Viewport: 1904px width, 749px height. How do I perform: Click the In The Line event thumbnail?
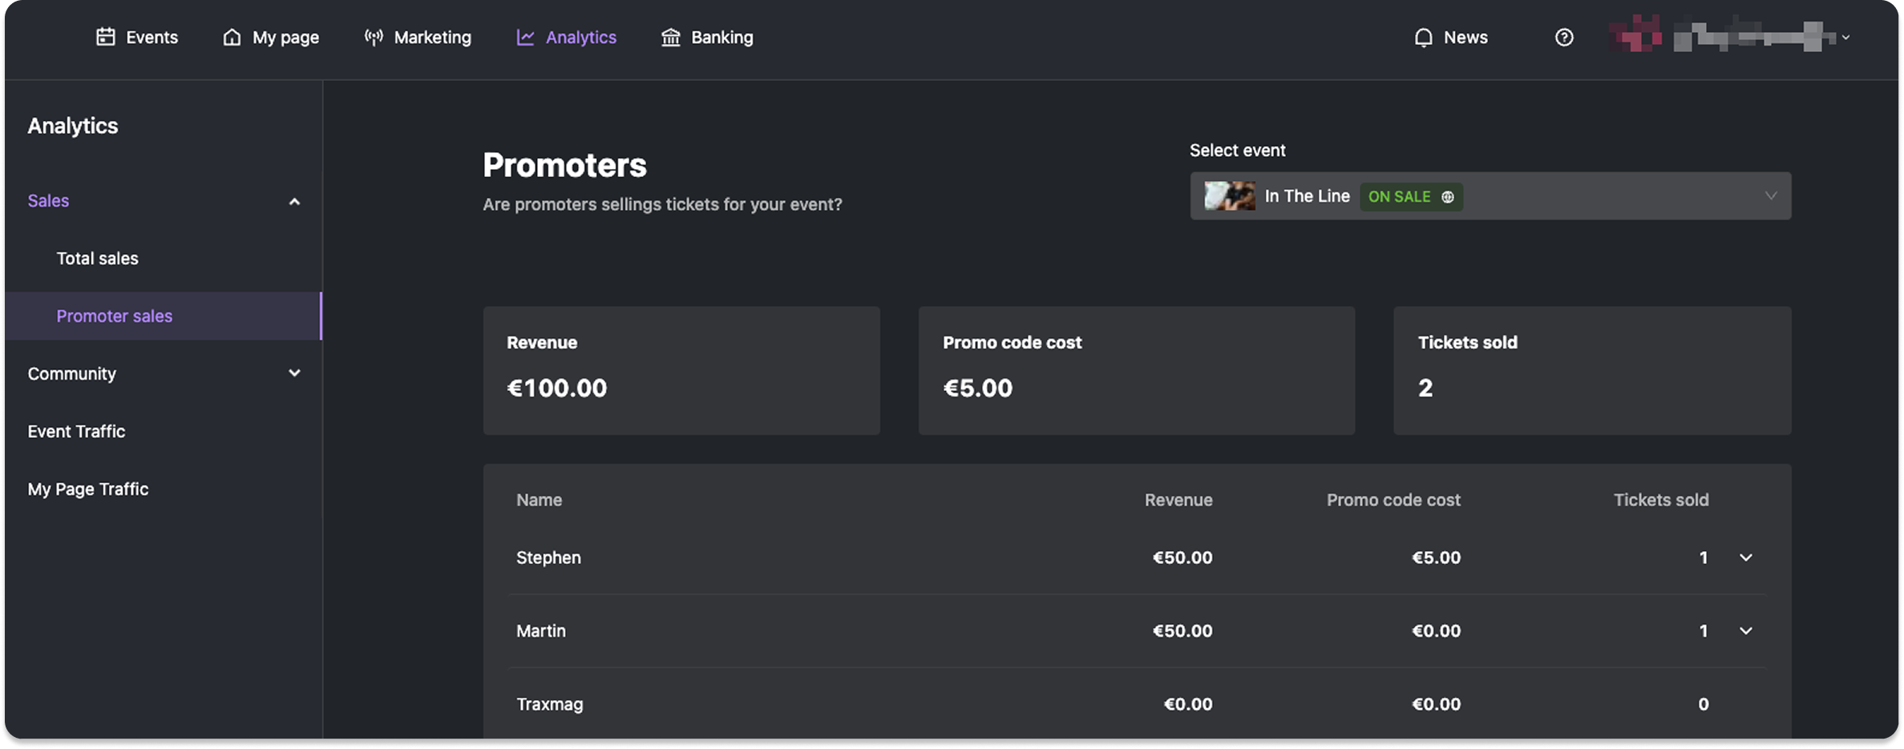coord(1229,196)
